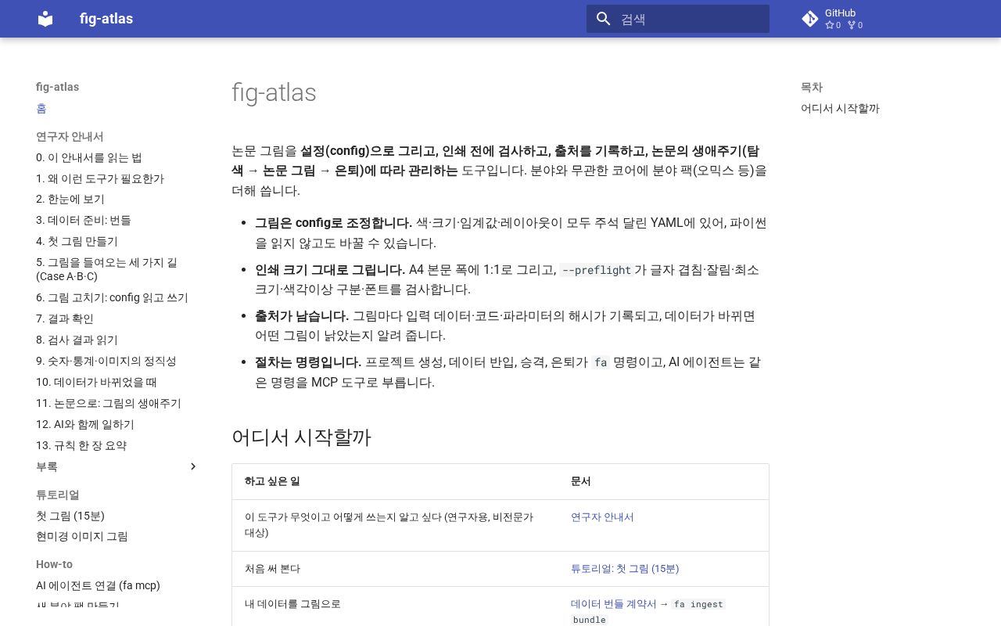
Task: Click the 'fa ingest' inline code text
Action: [x=698, y=604]
